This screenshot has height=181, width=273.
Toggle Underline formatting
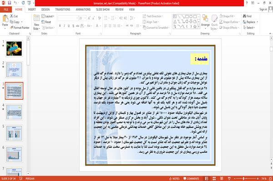tap(69, 26)
